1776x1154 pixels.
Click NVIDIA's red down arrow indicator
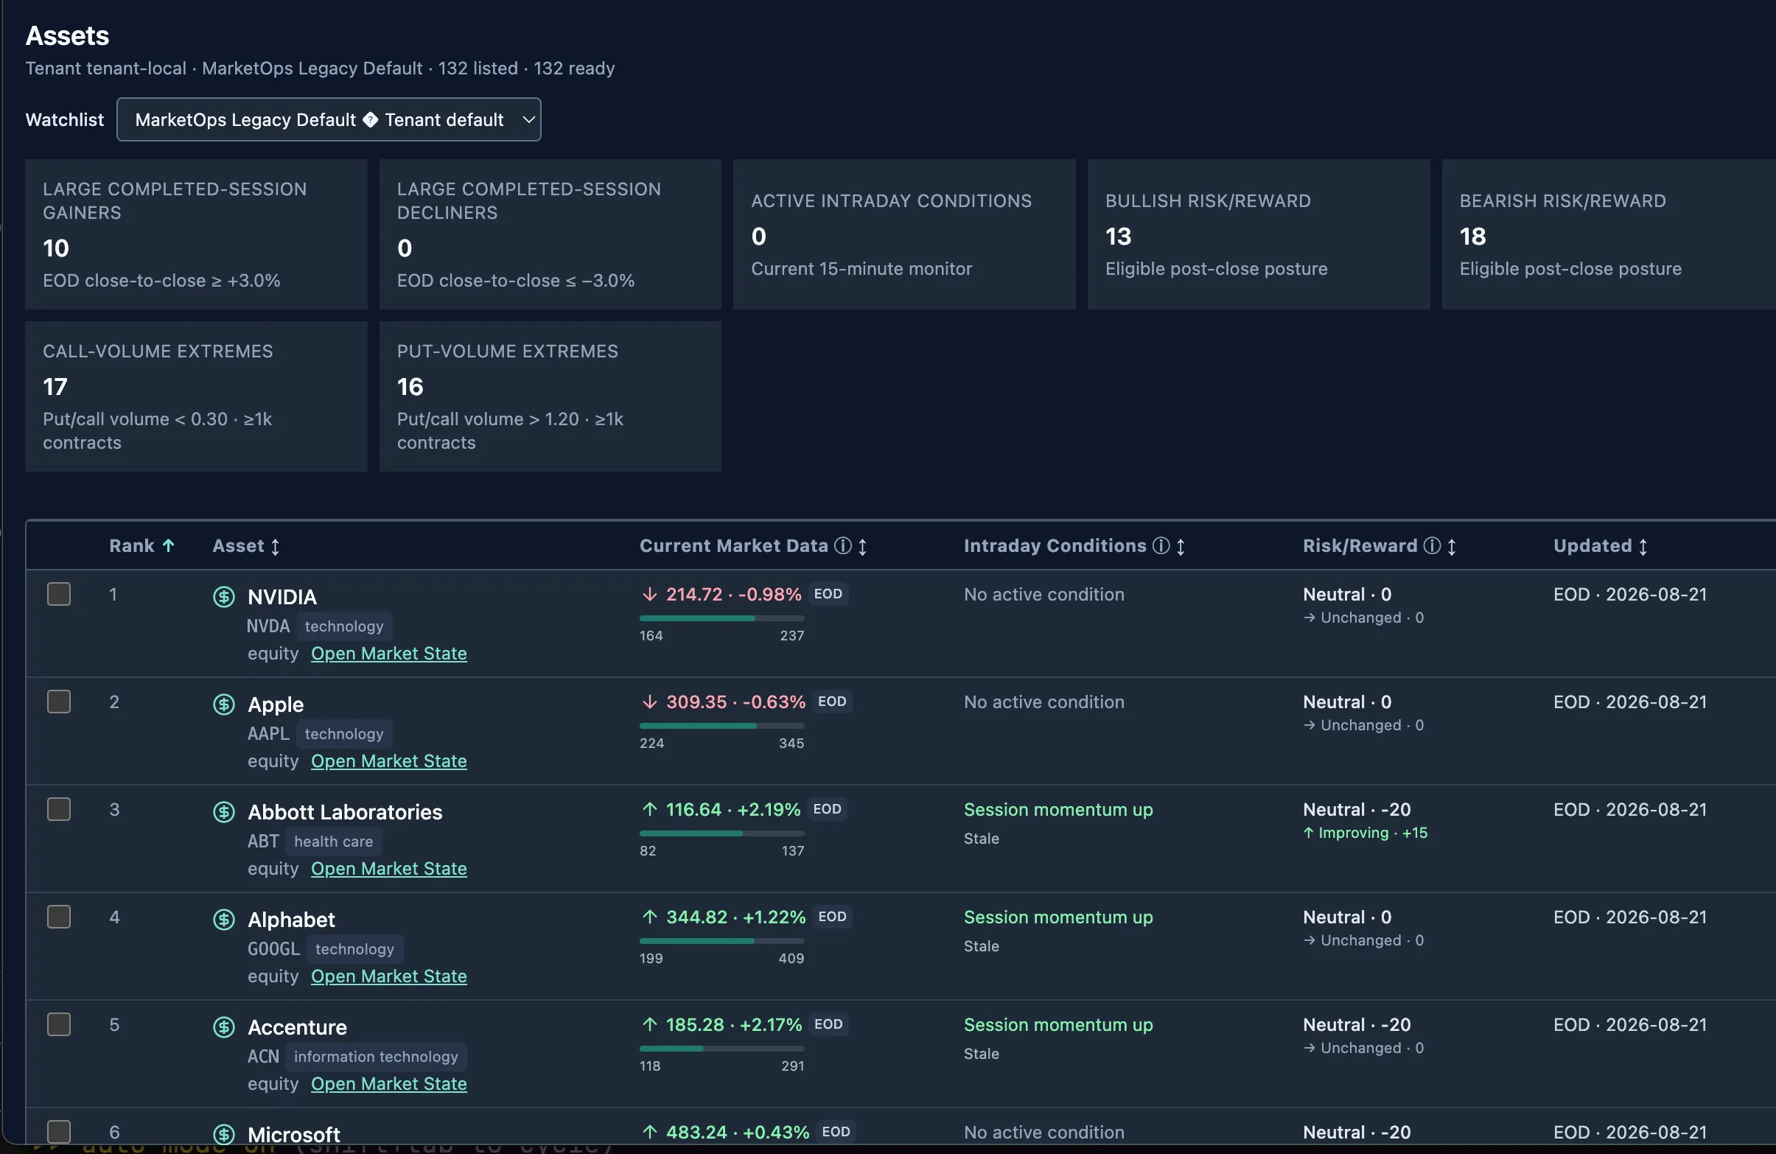tap(650, 595)
